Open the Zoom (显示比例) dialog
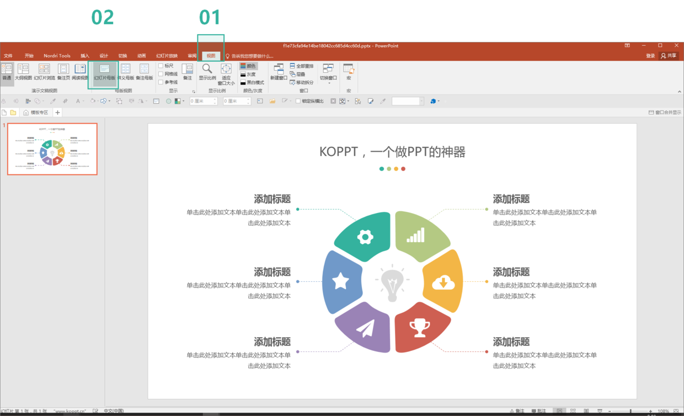Image resolution: width=684 pixels, height=416 pixels. (x=207, y=72)
